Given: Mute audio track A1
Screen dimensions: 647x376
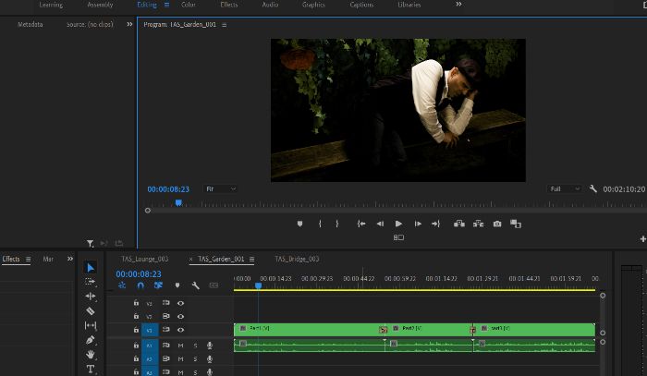Looking at the screenshot, I should click(181, 346).
